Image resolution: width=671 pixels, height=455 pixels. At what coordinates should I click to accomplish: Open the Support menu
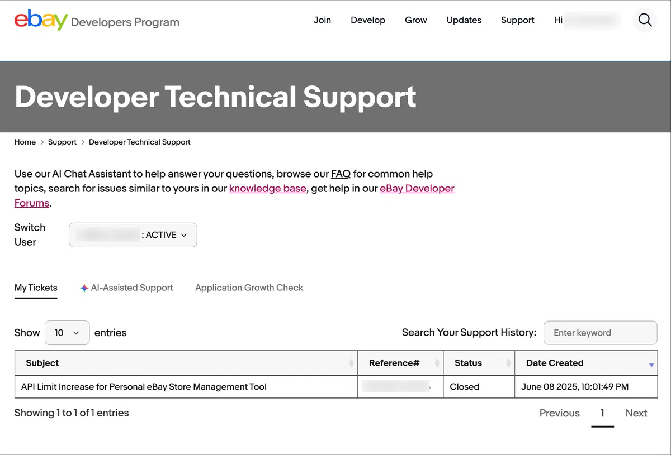518,20
